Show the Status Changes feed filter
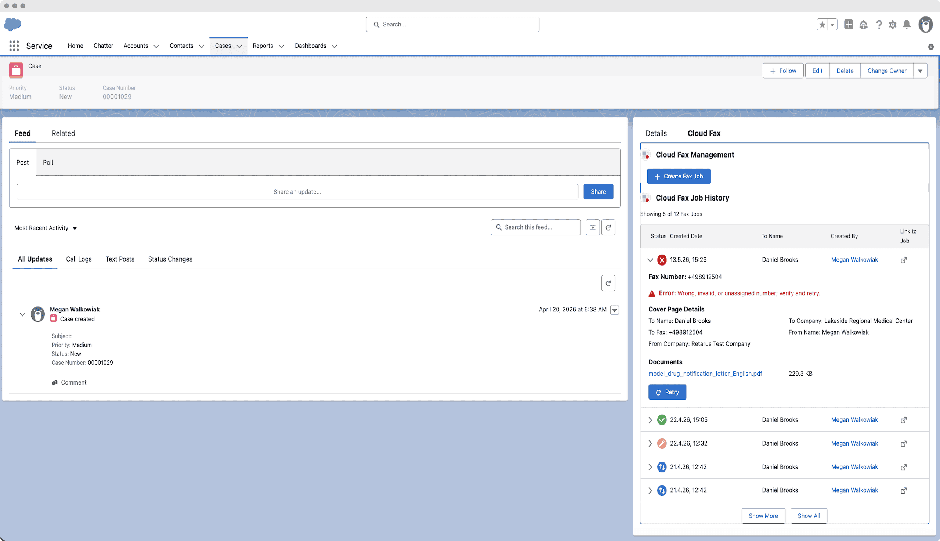The width and height of the screenshot is (940, 541). [x=170, y=259]
